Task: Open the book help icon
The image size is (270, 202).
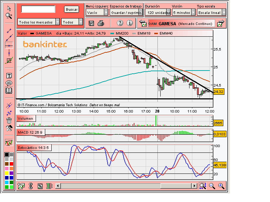Action: (9, 90)
